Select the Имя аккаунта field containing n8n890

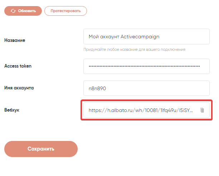(146, 88)
